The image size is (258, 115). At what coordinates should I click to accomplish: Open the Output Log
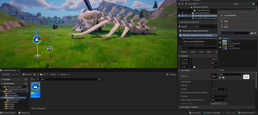(24, 113)
